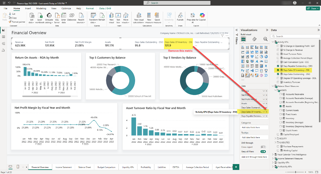321x174 pixels.
Task: Click the title bar Search box
Action: tap(177, 3)
